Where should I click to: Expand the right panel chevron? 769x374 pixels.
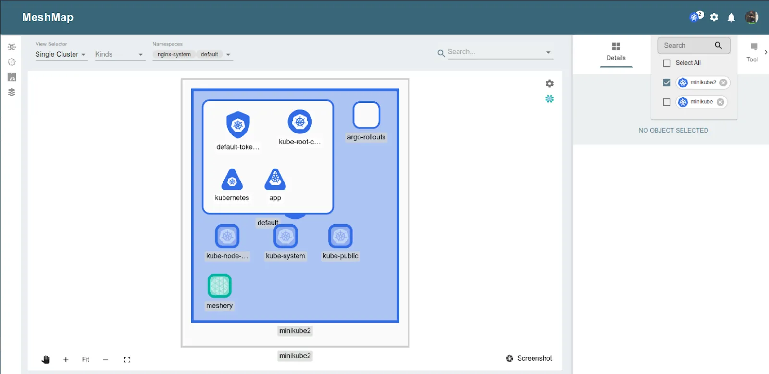[766, 52]
